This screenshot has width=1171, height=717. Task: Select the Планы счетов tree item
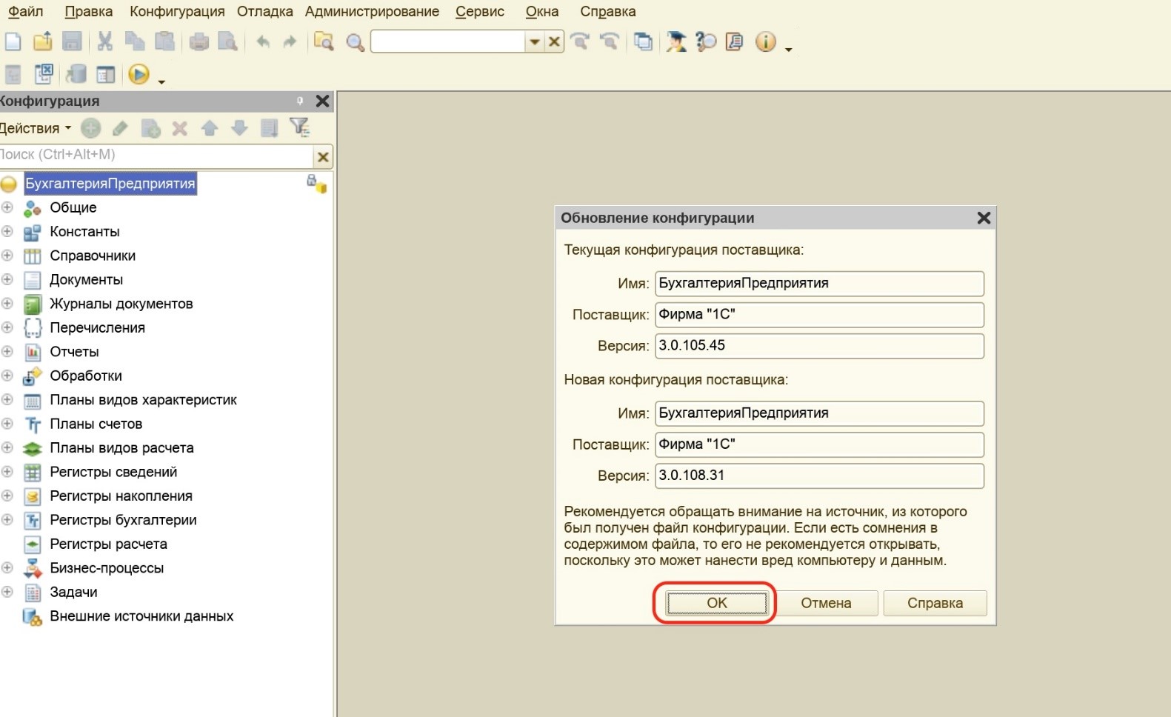tap(96, 424)
